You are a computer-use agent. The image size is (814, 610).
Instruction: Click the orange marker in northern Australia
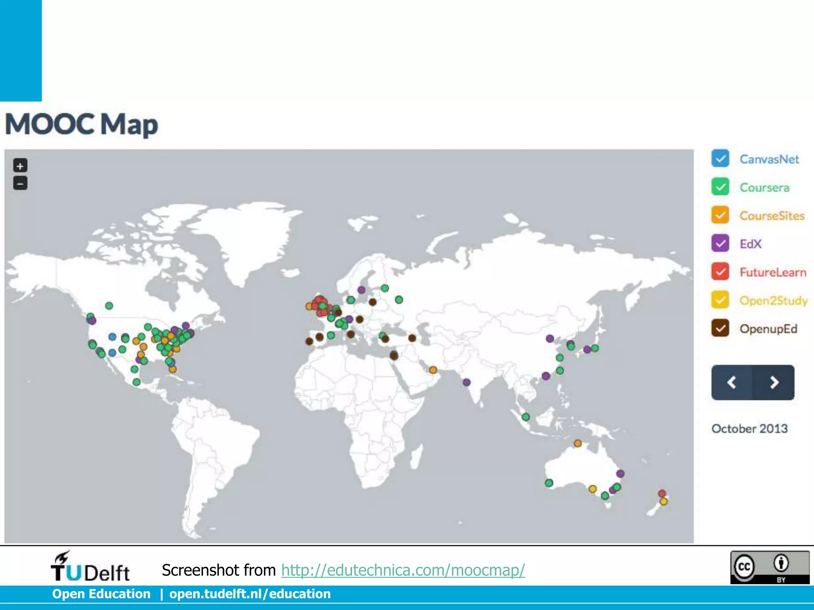coord(578,443)
